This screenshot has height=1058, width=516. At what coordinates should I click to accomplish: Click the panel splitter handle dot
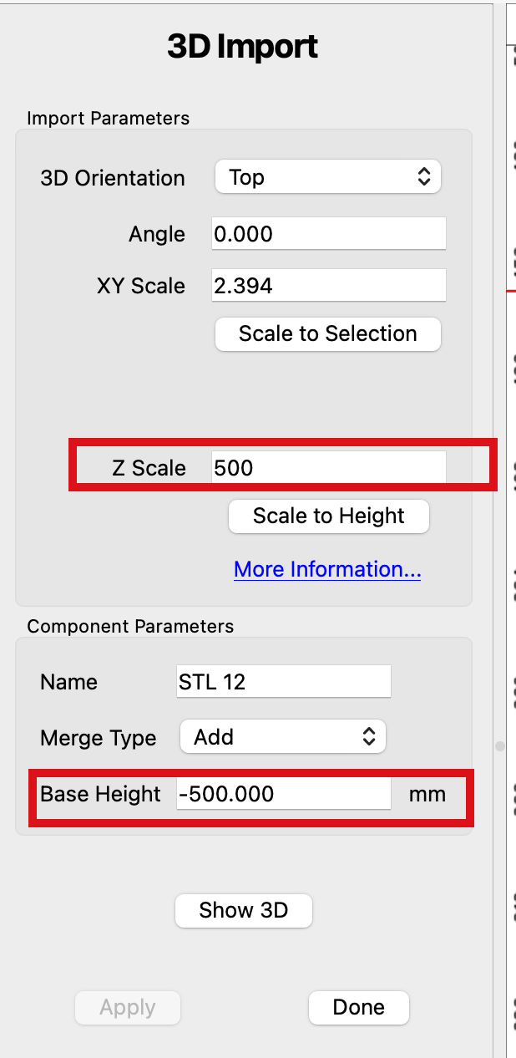click(x=500, y=745)
